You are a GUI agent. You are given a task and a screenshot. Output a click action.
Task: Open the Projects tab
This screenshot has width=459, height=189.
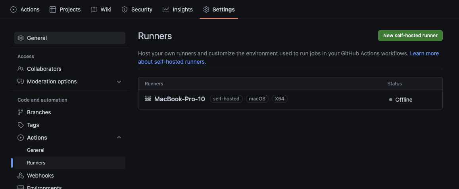point(65,9)
